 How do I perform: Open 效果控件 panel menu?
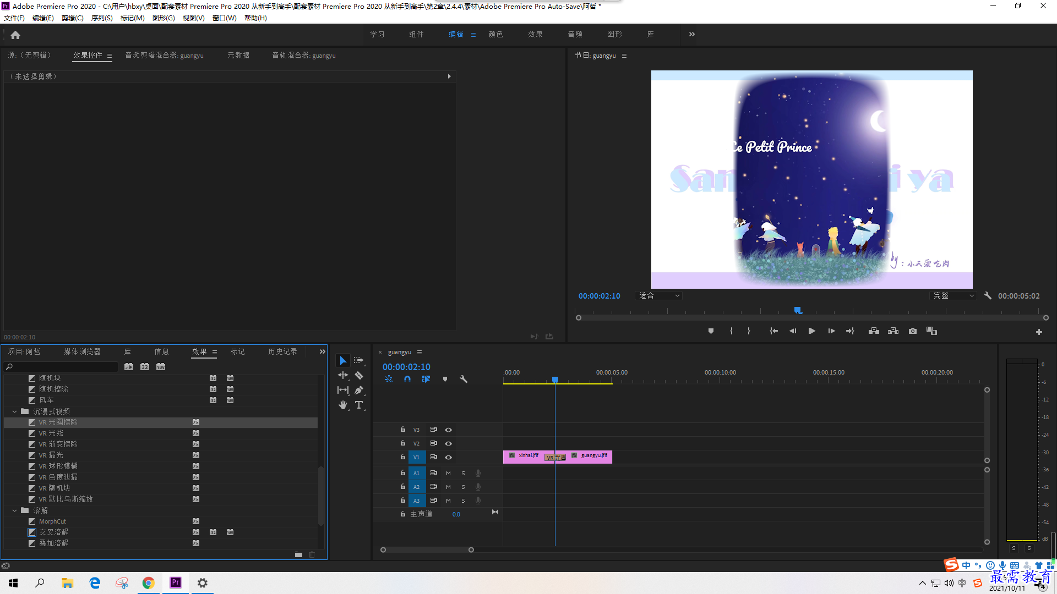click(x=110, y=56)
